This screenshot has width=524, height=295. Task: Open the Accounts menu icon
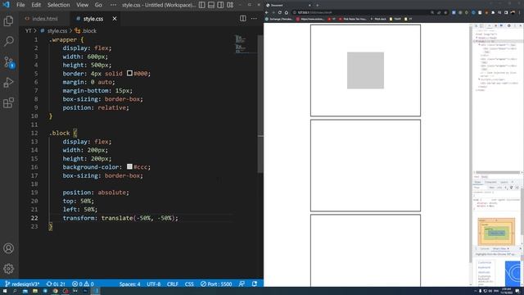coord(8,248)
